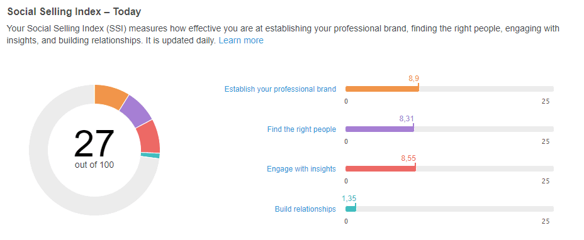Click the red donut chart segment
584x240 pixels.
150,137
